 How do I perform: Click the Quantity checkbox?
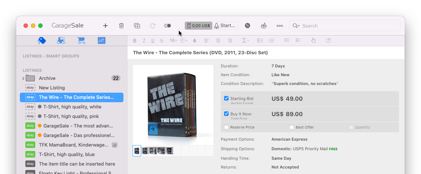click(x=351, y=127)
